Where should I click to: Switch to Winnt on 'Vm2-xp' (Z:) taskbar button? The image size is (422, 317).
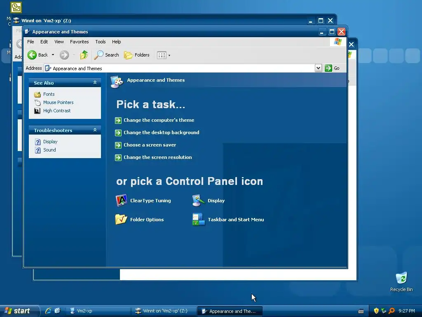(164, 311)
